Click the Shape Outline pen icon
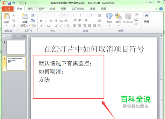Viewport: 165px width, 119px height. (x=136, y=19)
